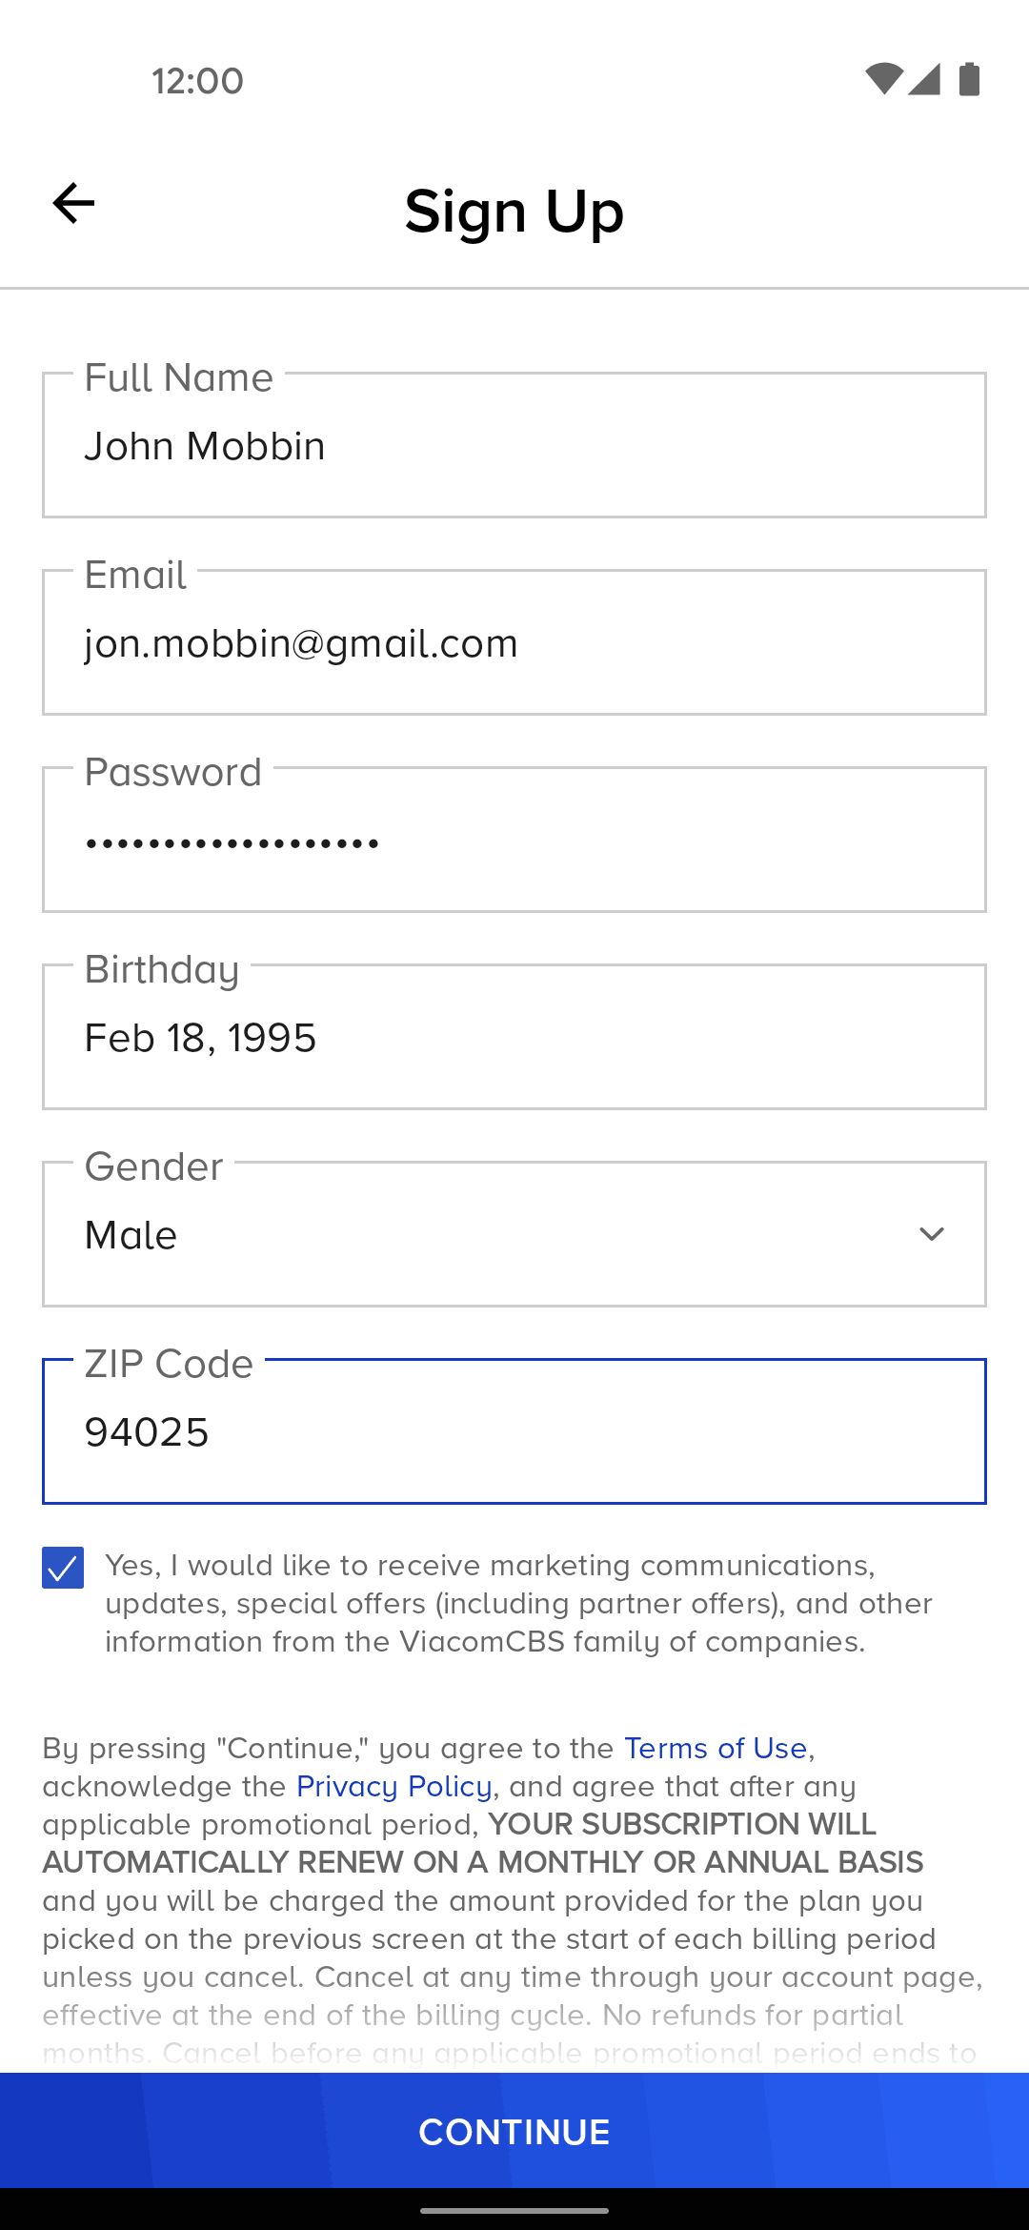Tap the marketing communications consent text

click(517, 1604)
